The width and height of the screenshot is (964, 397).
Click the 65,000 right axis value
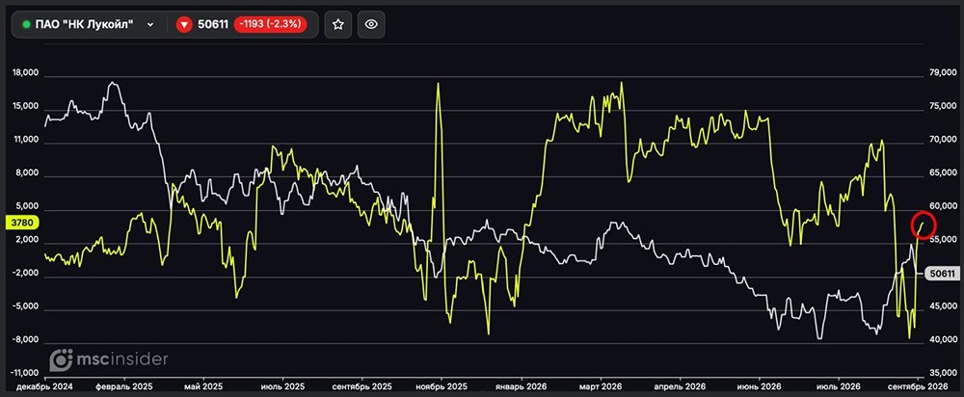pyautogui.click(x=943, y=173)
